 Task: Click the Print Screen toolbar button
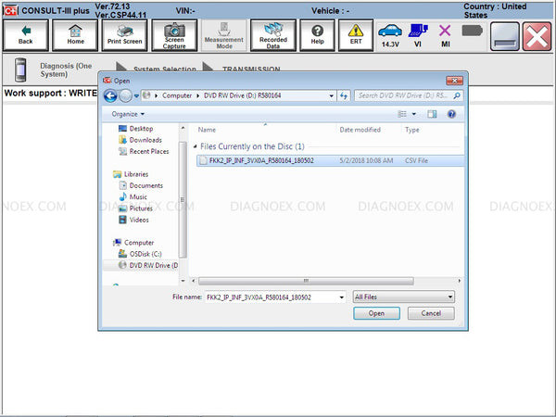pos(124,35)
